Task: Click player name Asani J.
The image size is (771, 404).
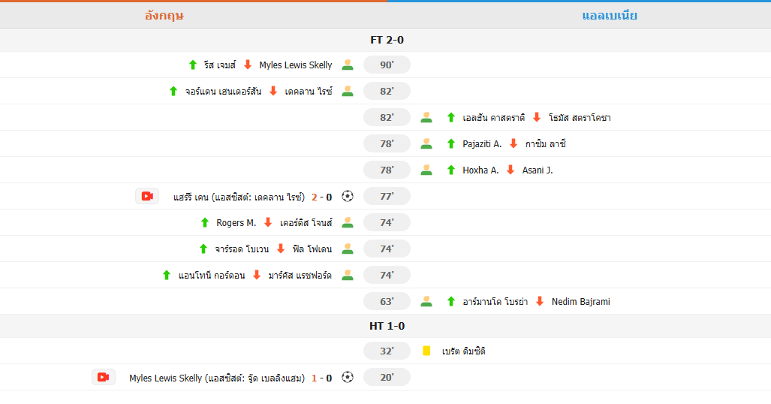Action: 538,170
